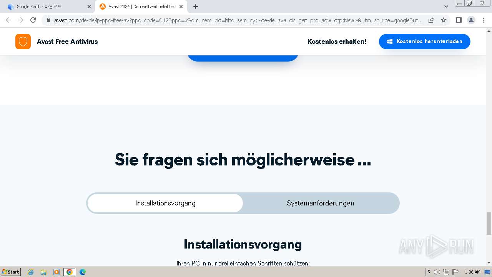Click the partially visible blue button at top
Viewport: 492px width, 277px height.
coord(243,58)
